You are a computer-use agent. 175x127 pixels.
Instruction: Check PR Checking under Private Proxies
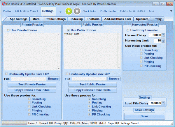click(29, 114)
